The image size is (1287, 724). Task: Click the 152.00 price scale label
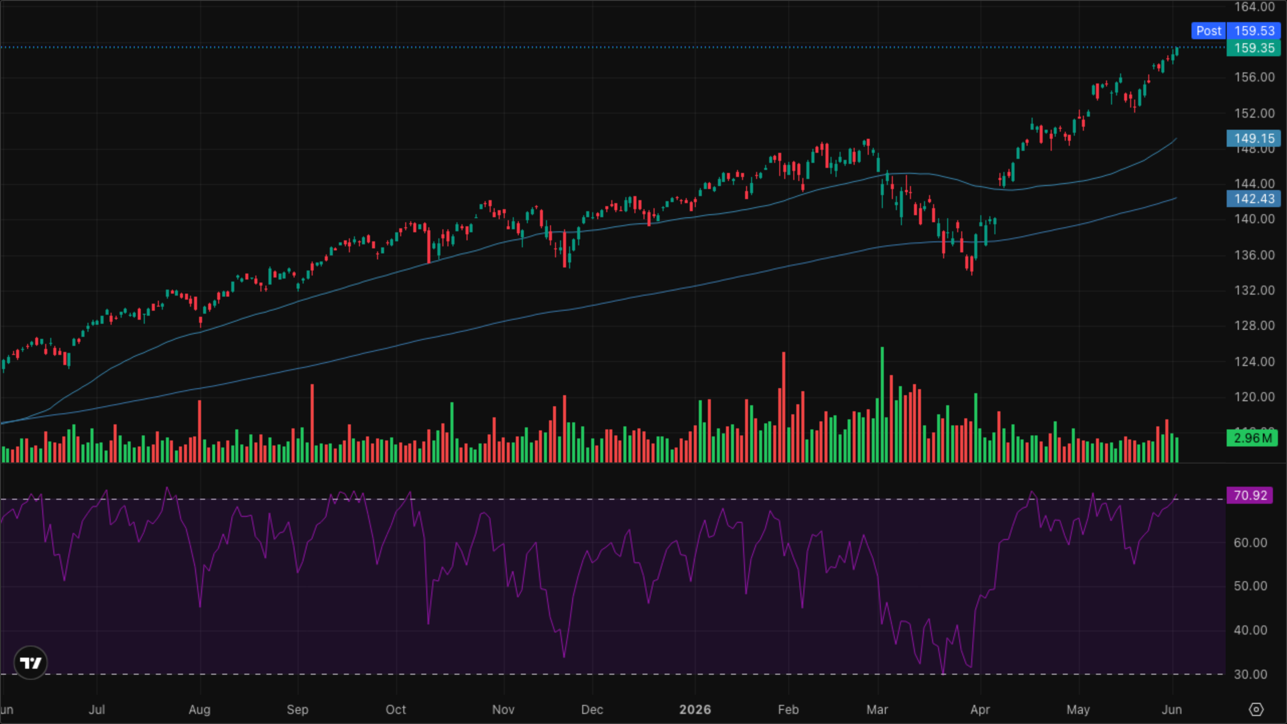tap(1254, 113)
